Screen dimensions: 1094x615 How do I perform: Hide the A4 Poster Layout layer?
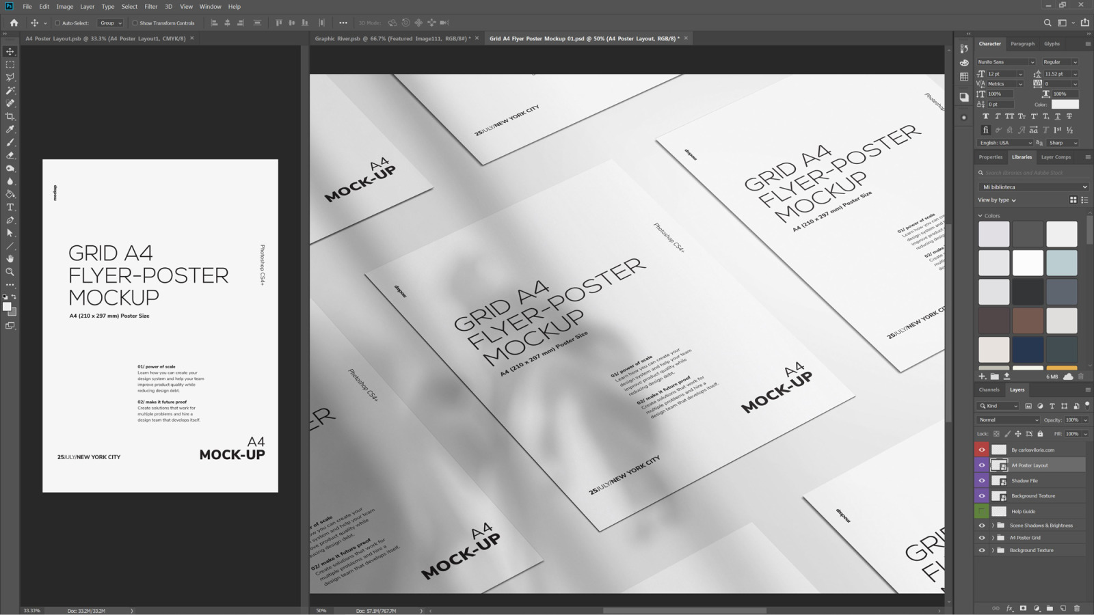[982, 465]
